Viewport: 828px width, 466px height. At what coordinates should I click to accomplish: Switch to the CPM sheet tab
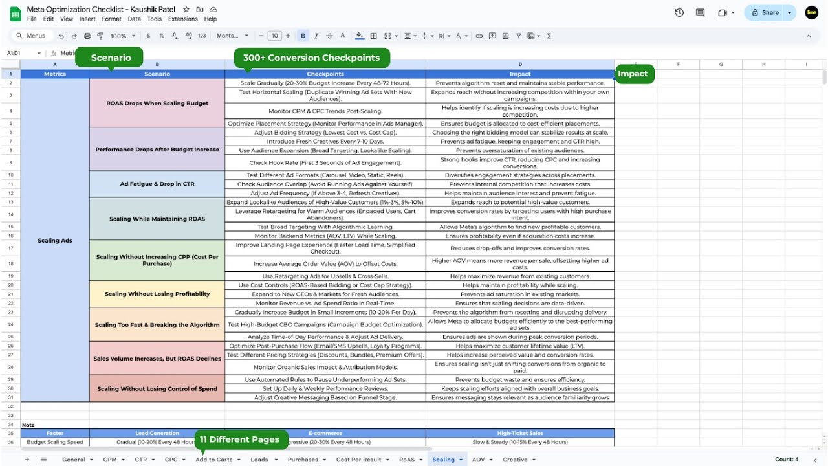coord(110,460)
